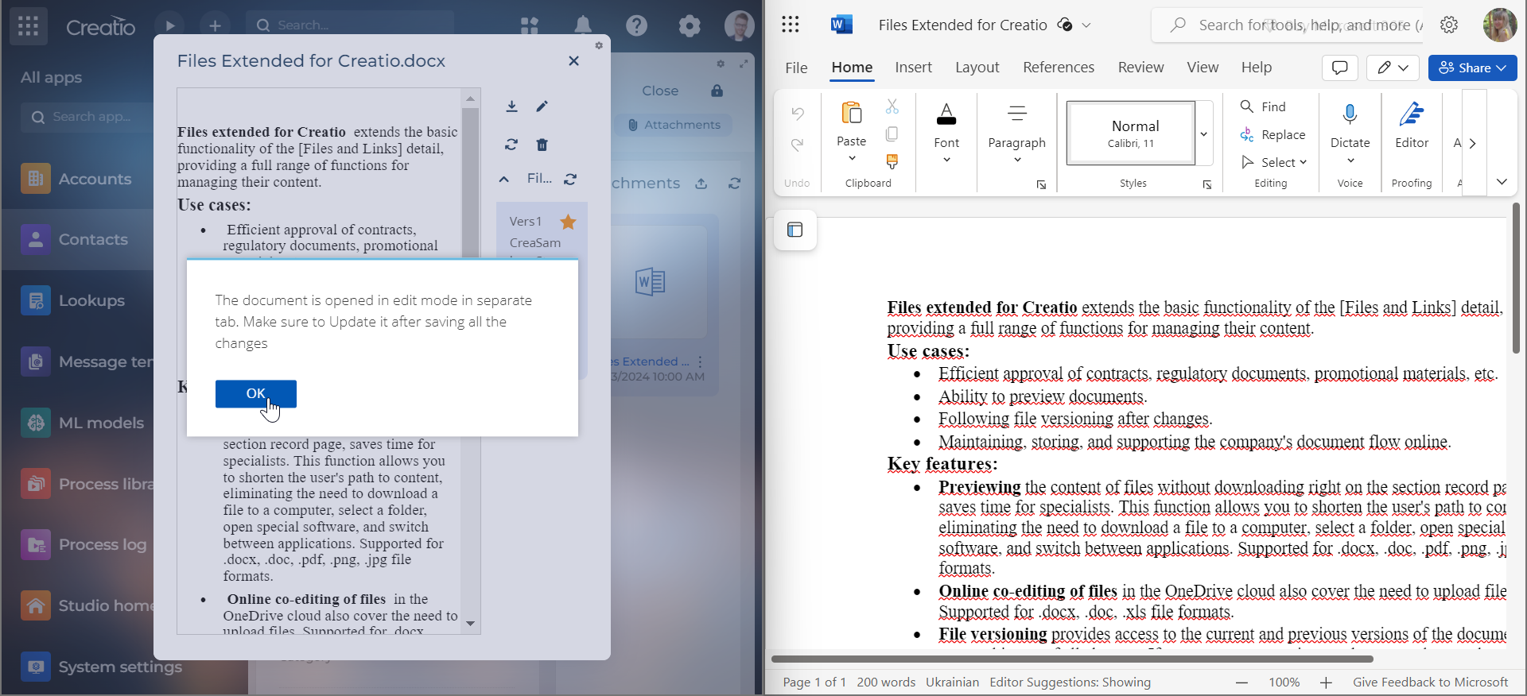Expand the Styles gallery arrow
This screenshot has height=696, width=1527.
click(x=1203, y=133)
